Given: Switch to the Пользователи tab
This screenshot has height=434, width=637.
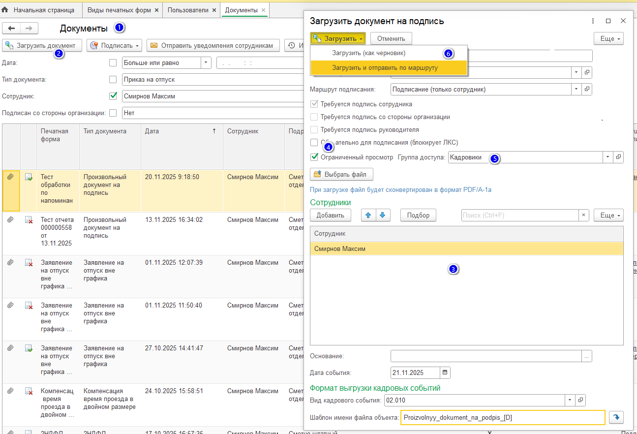Looking at the screenshot, I should (188, 10).
